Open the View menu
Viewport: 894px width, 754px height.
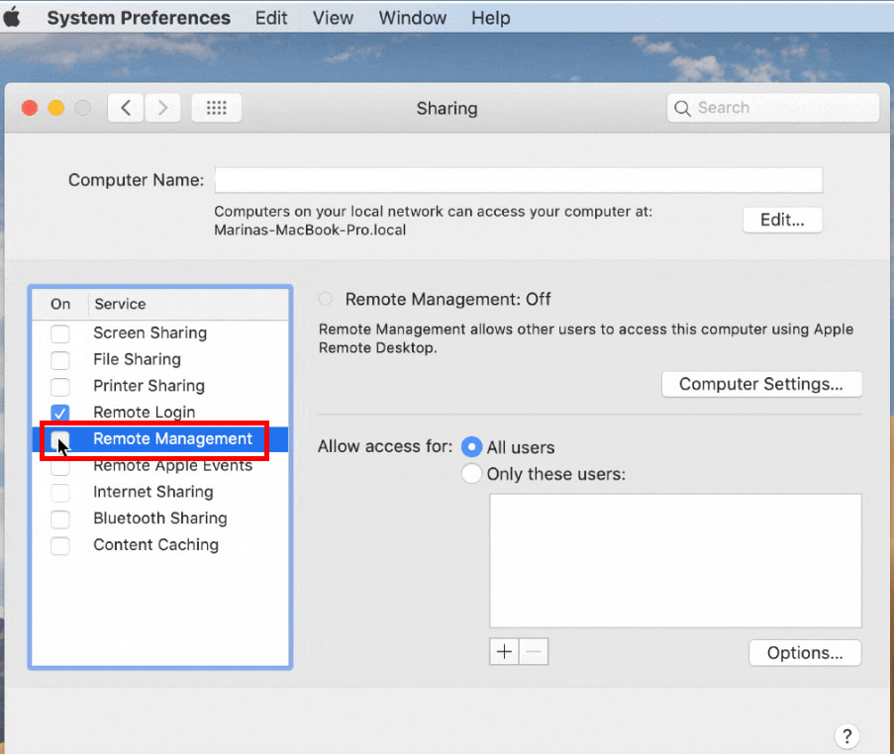pos(333,18)
